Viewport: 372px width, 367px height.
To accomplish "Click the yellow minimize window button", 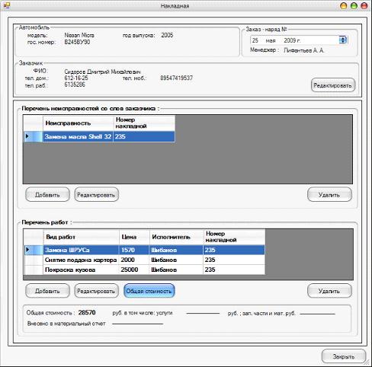I will pyautogui.click(x=343, y=6).
